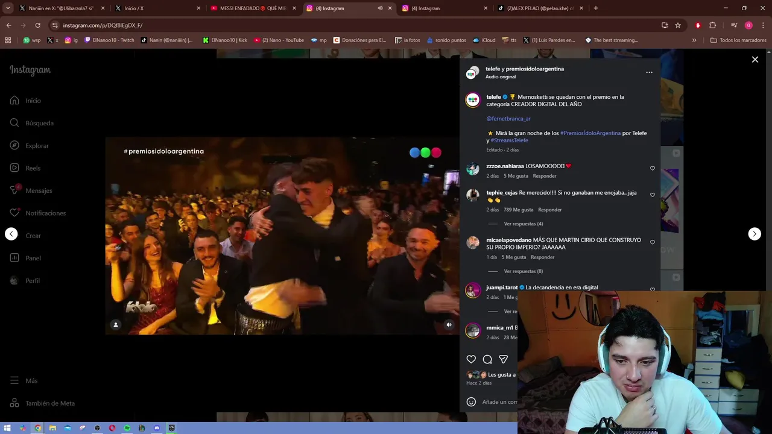Reload the current page

[37, 25]
